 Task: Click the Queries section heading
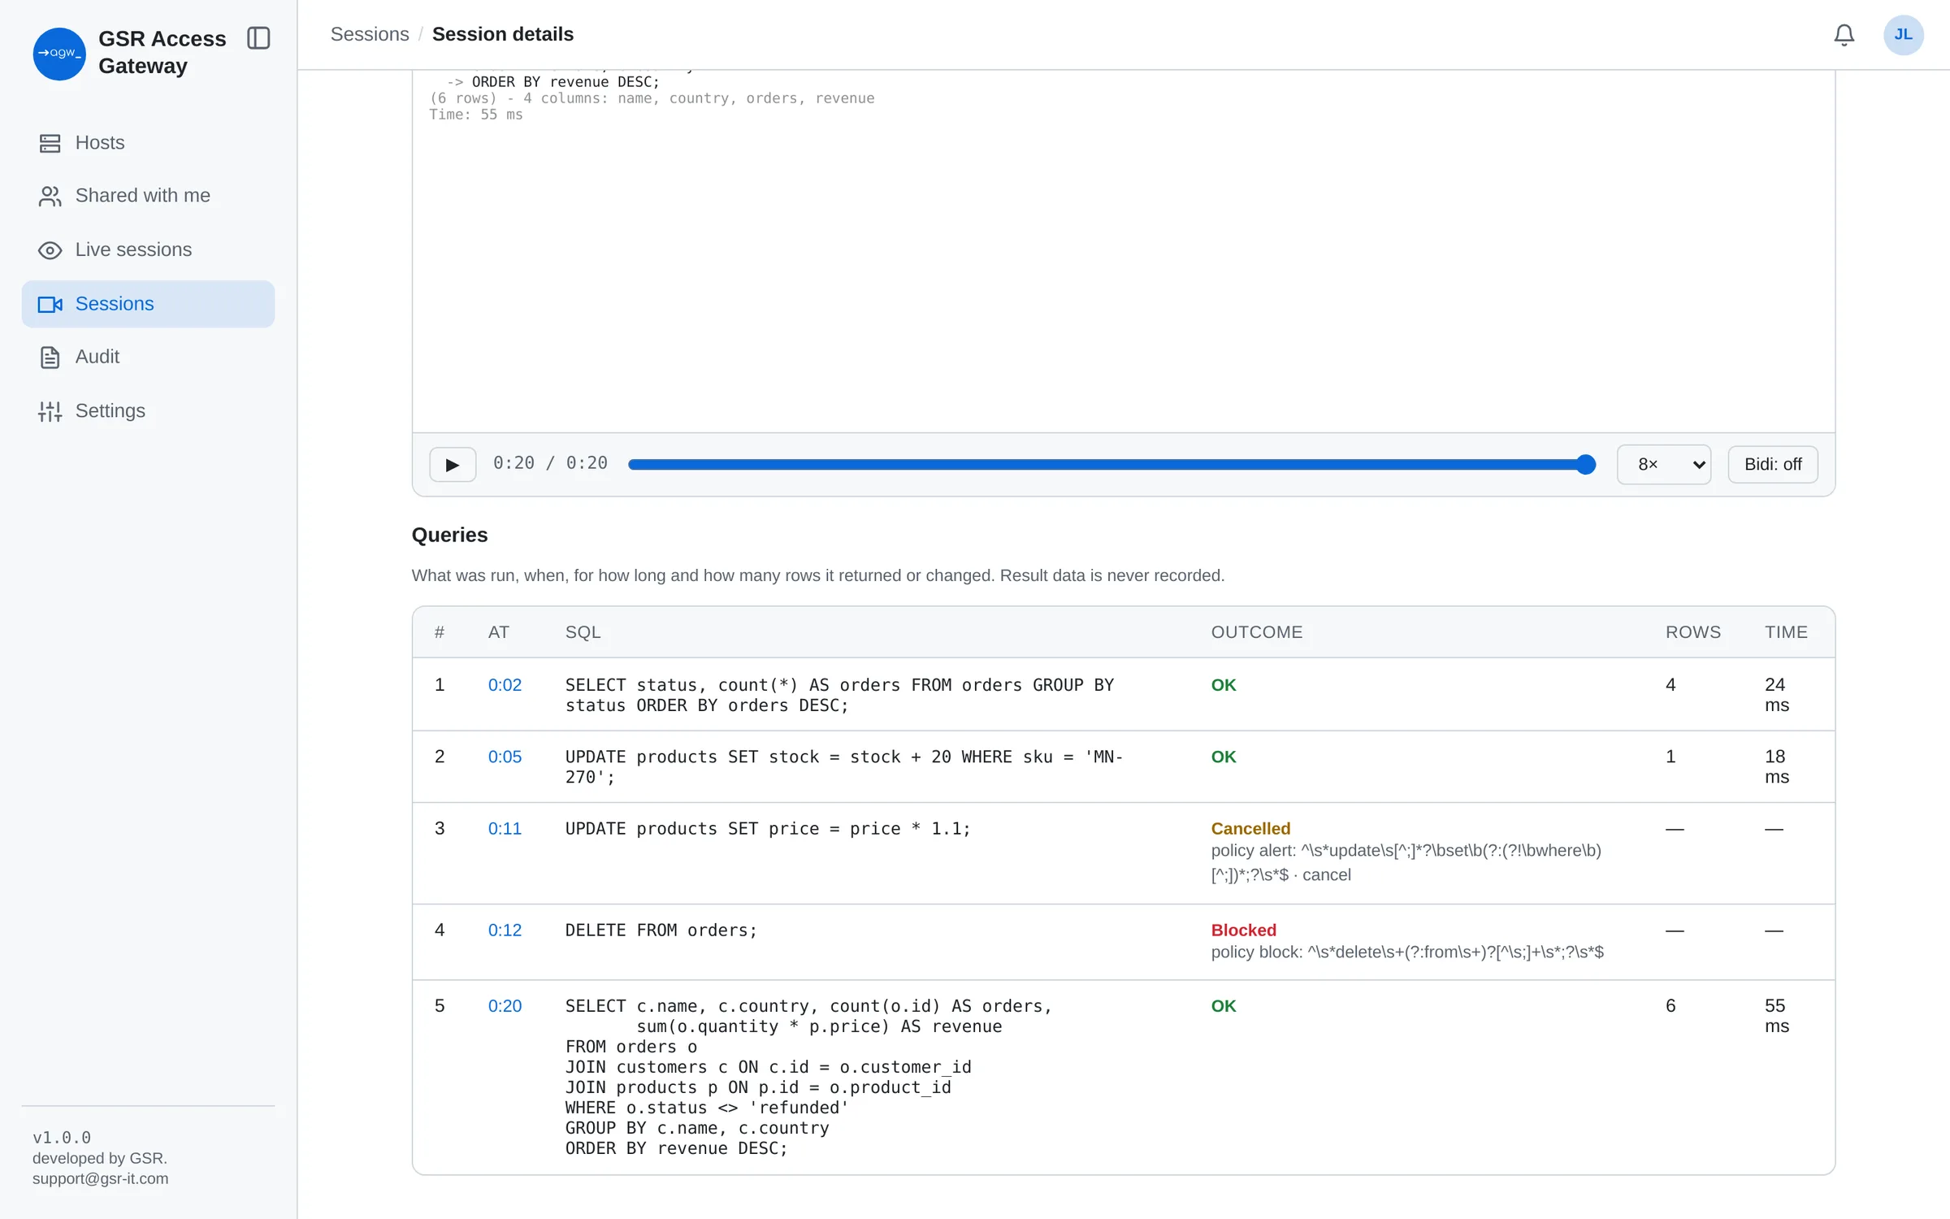pyautogui.click(x=449, y=535)
